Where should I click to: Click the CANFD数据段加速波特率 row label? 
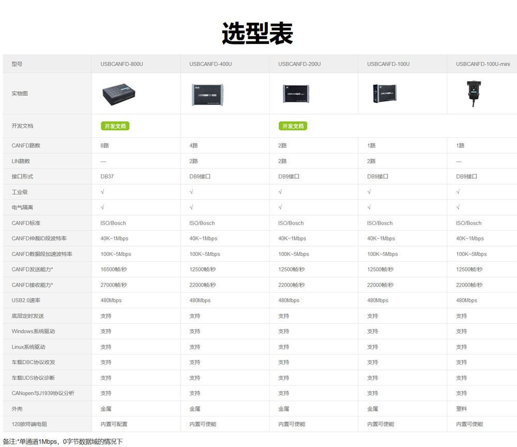(x=42, y=254)
